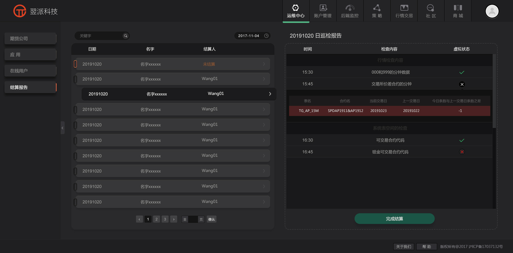Click the 日期 column header
Image resolution: width=513 pixels, height=253 pixels.
point(92,49)
